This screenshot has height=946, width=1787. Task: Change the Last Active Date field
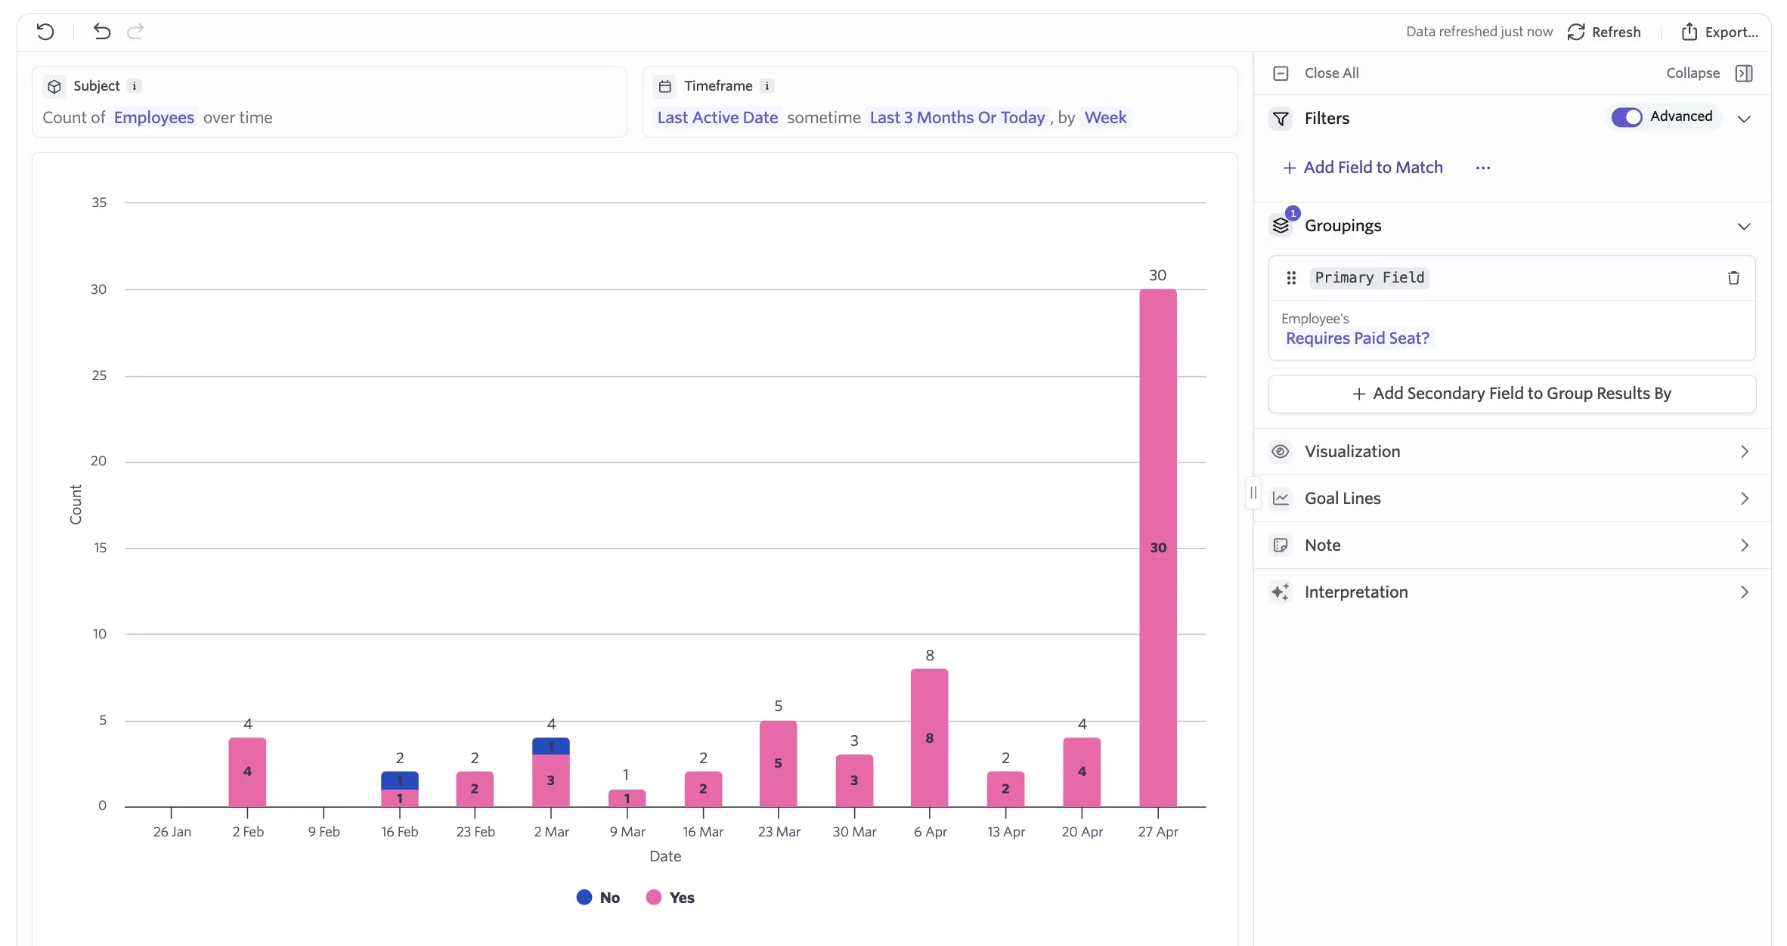click(x=717, y=118)
